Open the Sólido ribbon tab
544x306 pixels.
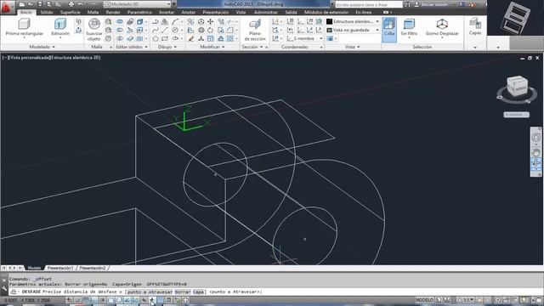47,12
